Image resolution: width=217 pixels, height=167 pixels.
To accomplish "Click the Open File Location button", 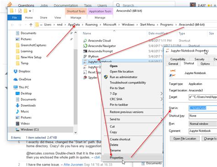I will (184, 139).
